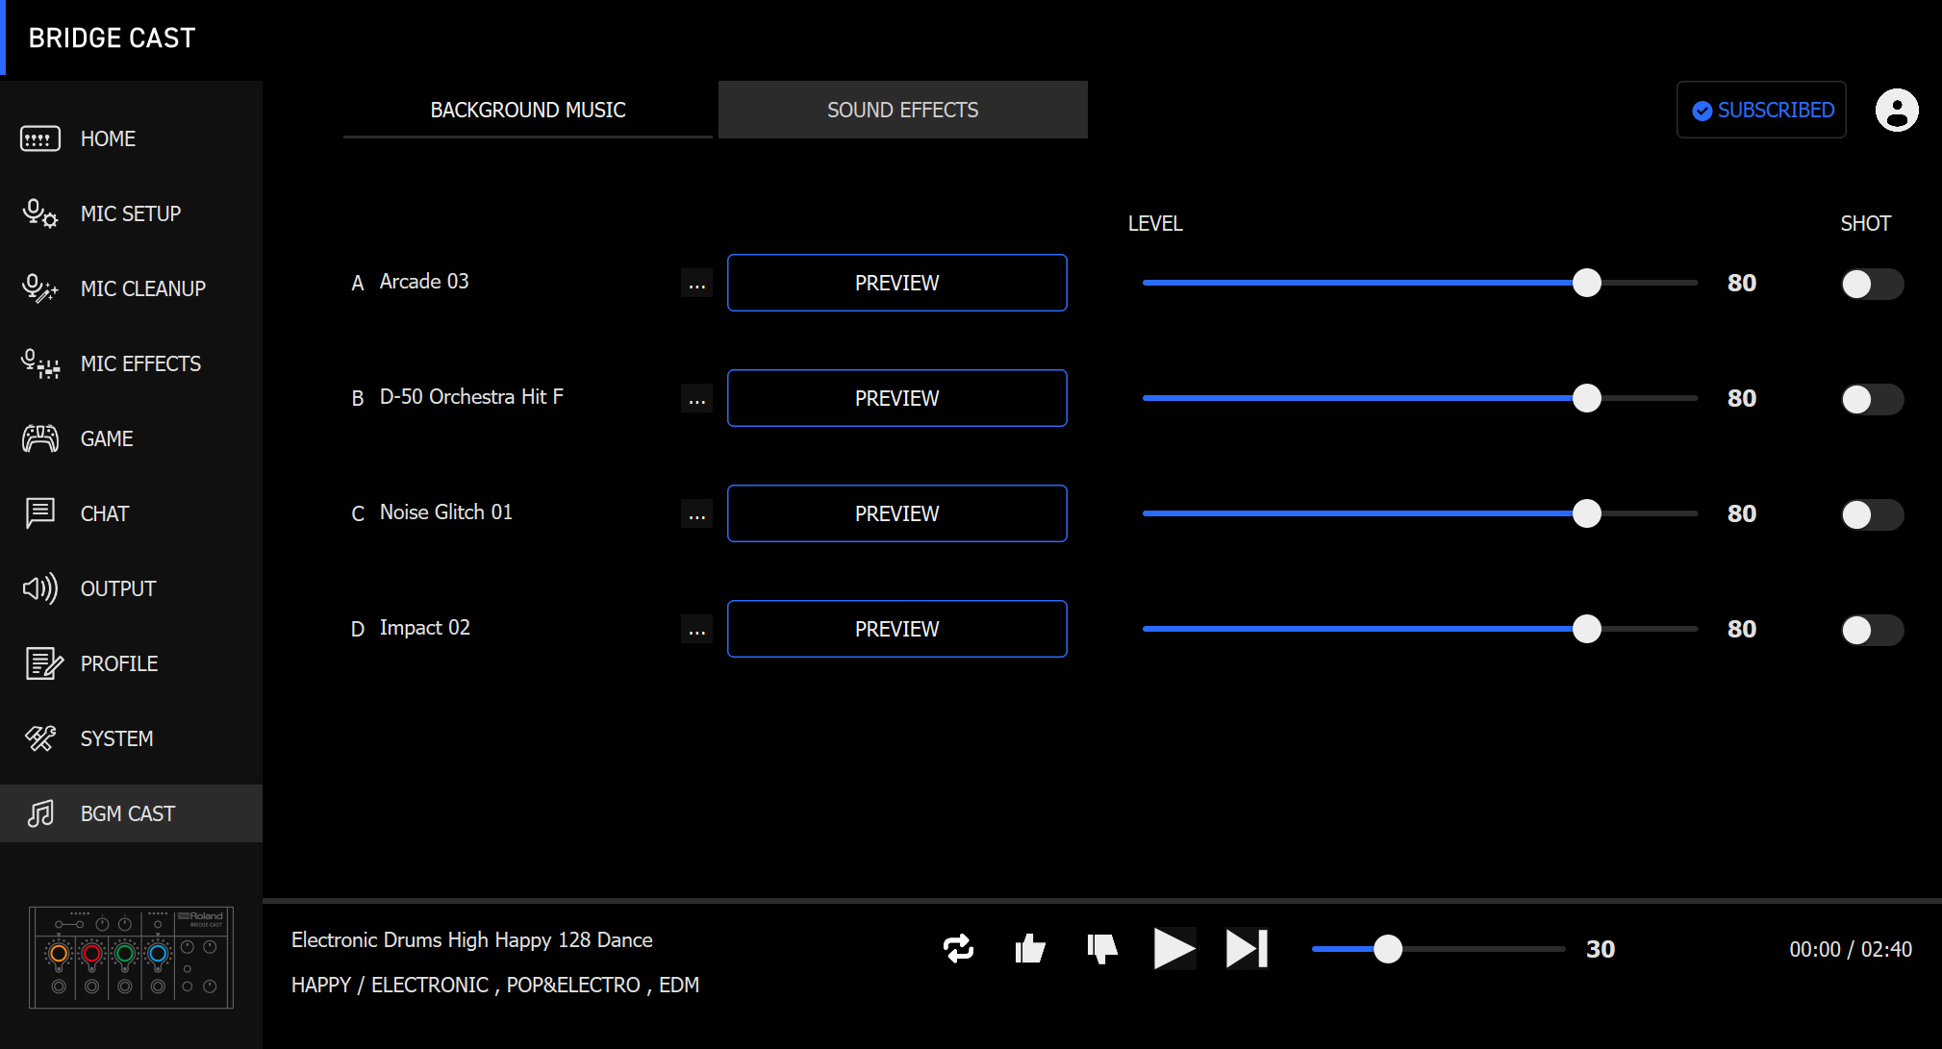This screenshot has width=1942, height=1049.
Task: Like the track with thumbs up
Action: coord(1030,949)
